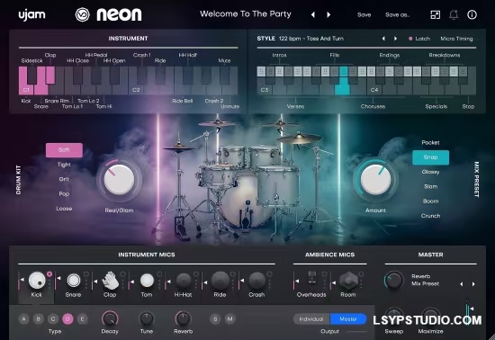Select the Hi-Hat mic icon
The image size is (495, 340).
184,281
